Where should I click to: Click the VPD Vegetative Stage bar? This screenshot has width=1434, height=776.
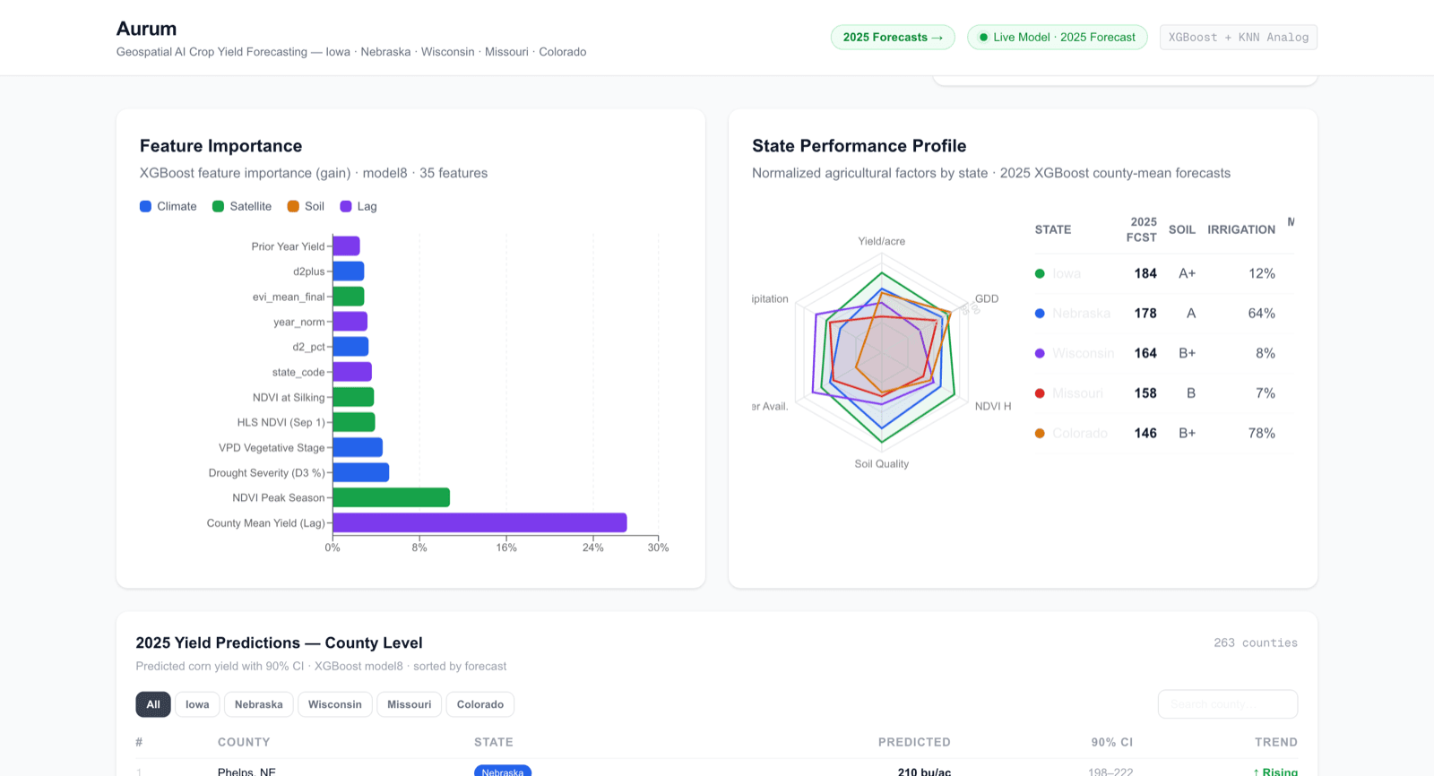point(358,447)
